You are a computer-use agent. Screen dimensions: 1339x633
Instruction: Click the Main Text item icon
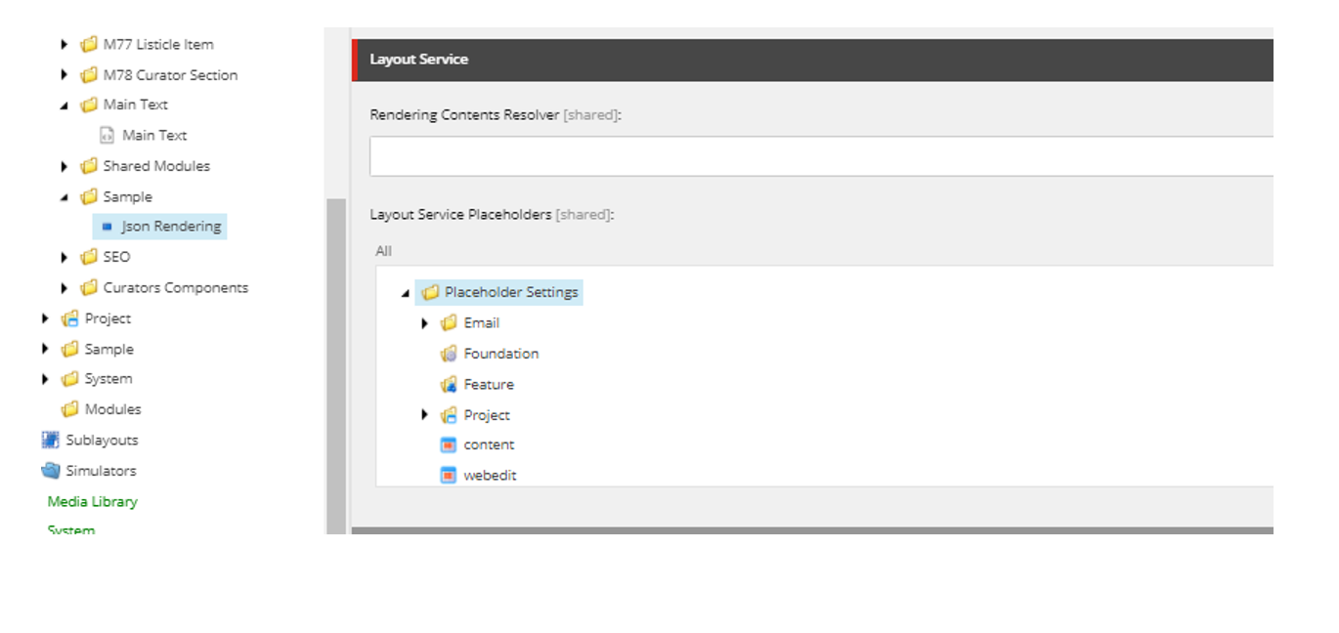tap(107, 135)
